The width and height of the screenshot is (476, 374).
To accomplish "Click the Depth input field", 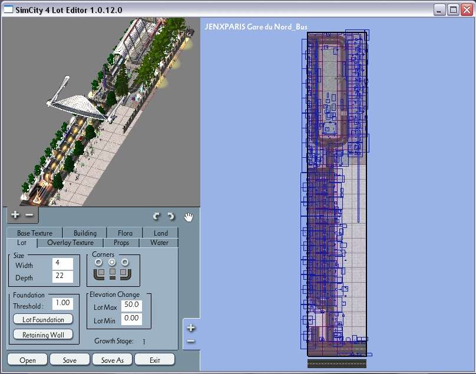I will [x=62, y=277].
